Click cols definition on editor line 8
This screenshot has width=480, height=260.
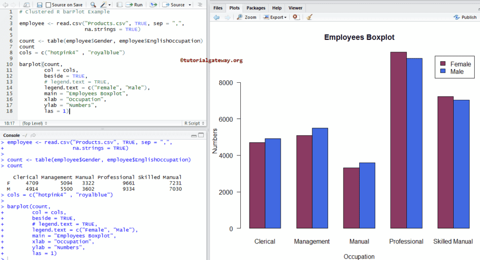click(x=72, y=53)
